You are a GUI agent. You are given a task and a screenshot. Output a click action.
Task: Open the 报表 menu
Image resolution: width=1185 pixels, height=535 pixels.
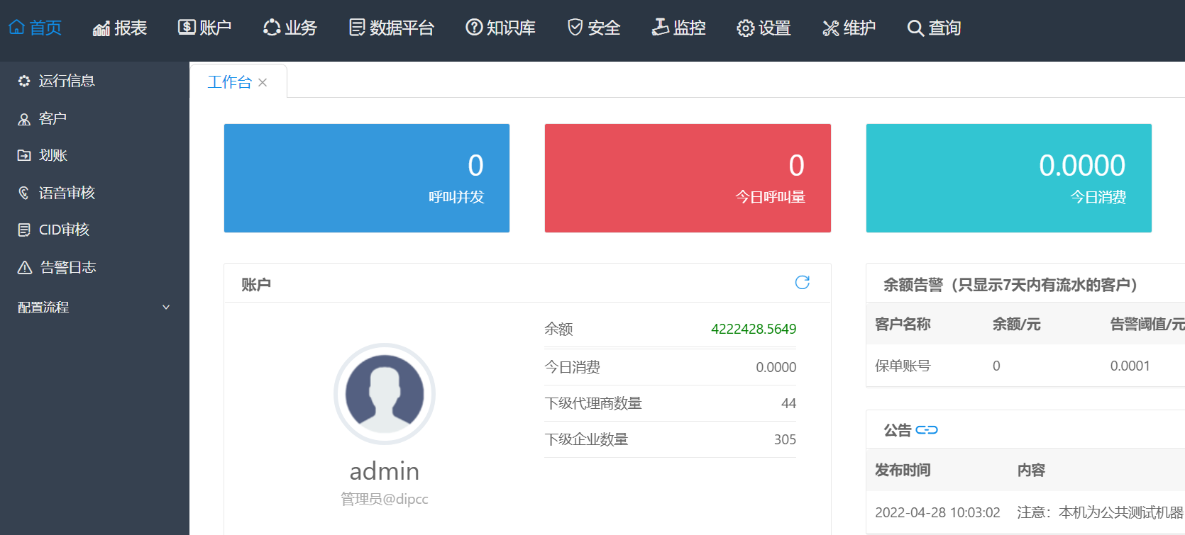[x=120, y=28]
